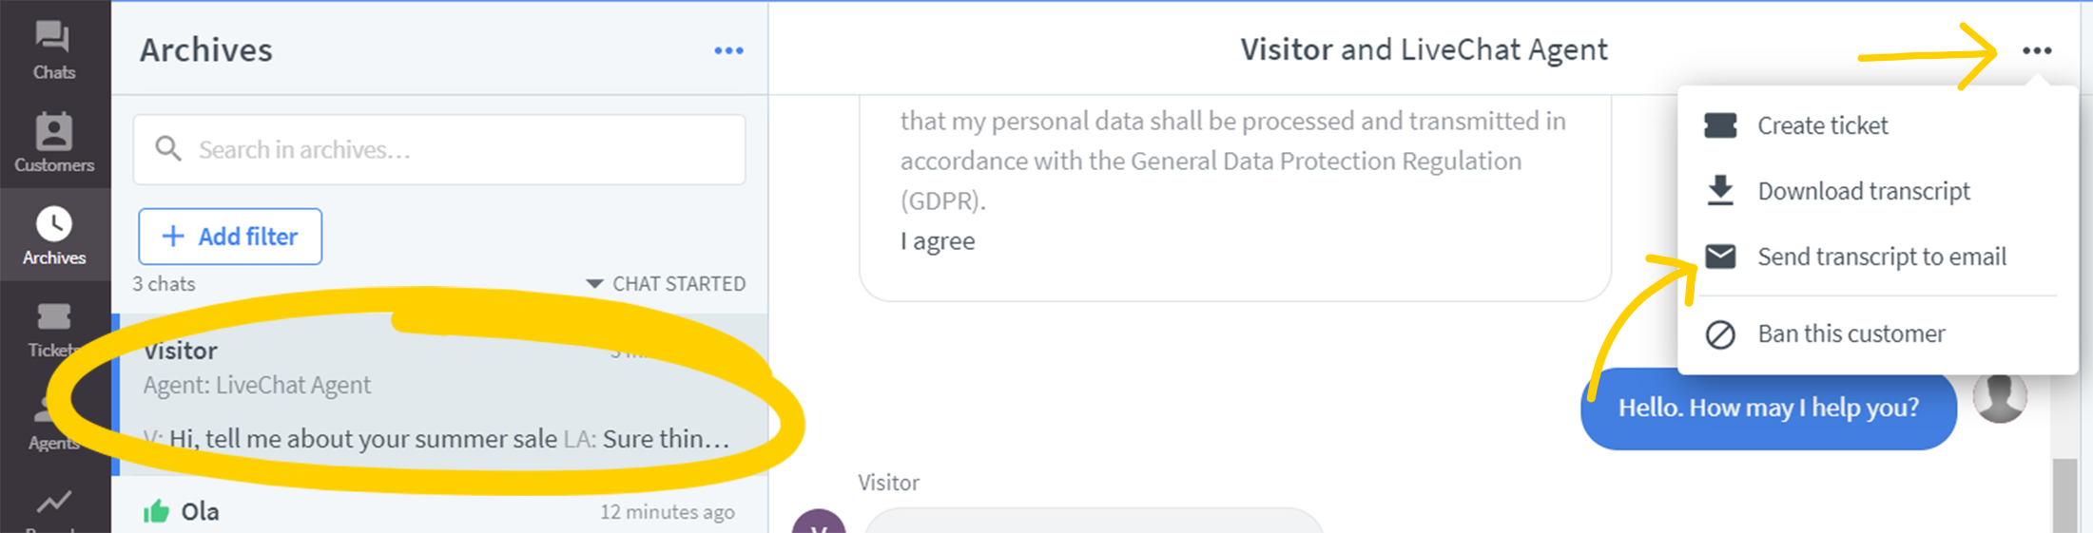Click the search magnifier icon in archives
The image size is (2093, 533).
pos(168,149)
